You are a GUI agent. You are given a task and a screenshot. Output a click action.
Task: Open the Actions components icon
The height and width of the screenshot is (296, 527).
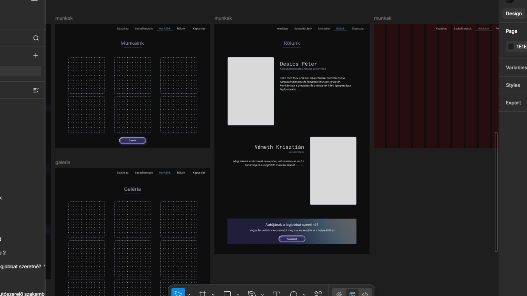click(x=318, y=294)
